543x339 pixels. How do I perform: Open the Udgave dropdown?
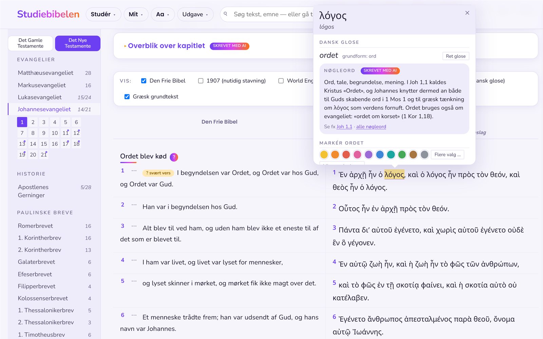(x=195, y=14)
